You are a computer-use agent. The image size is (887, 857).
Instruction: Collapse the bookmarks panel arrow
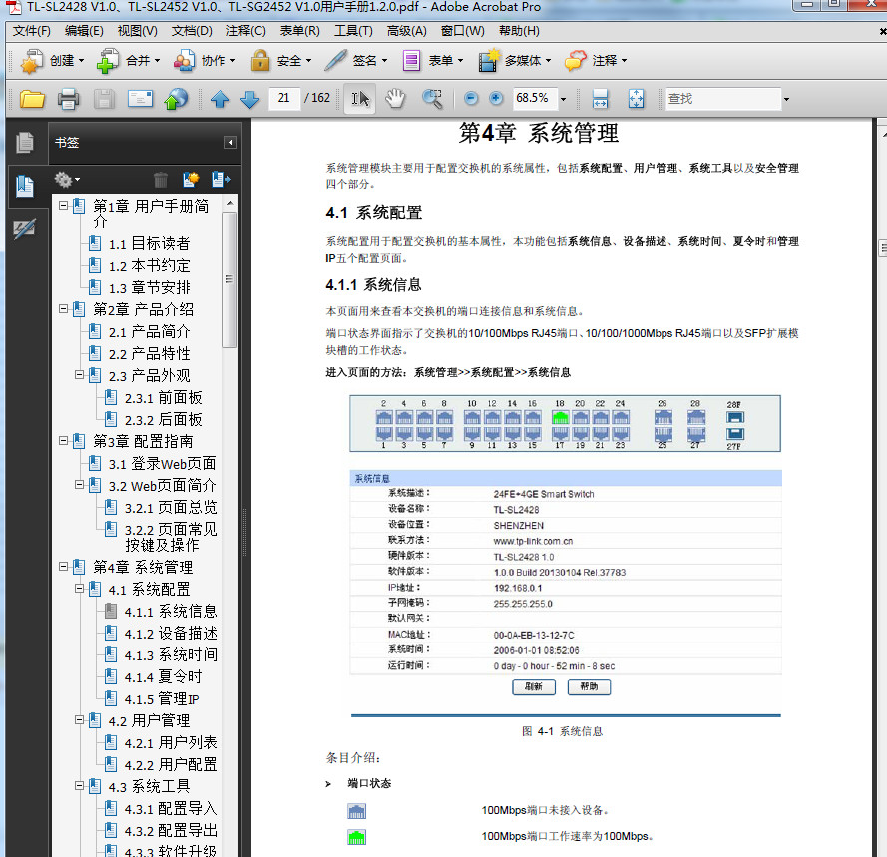point(230,142)
